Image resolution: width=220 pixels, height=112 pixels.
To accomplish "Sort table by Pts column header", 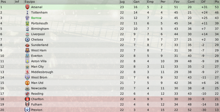I will tap(217, 2).
